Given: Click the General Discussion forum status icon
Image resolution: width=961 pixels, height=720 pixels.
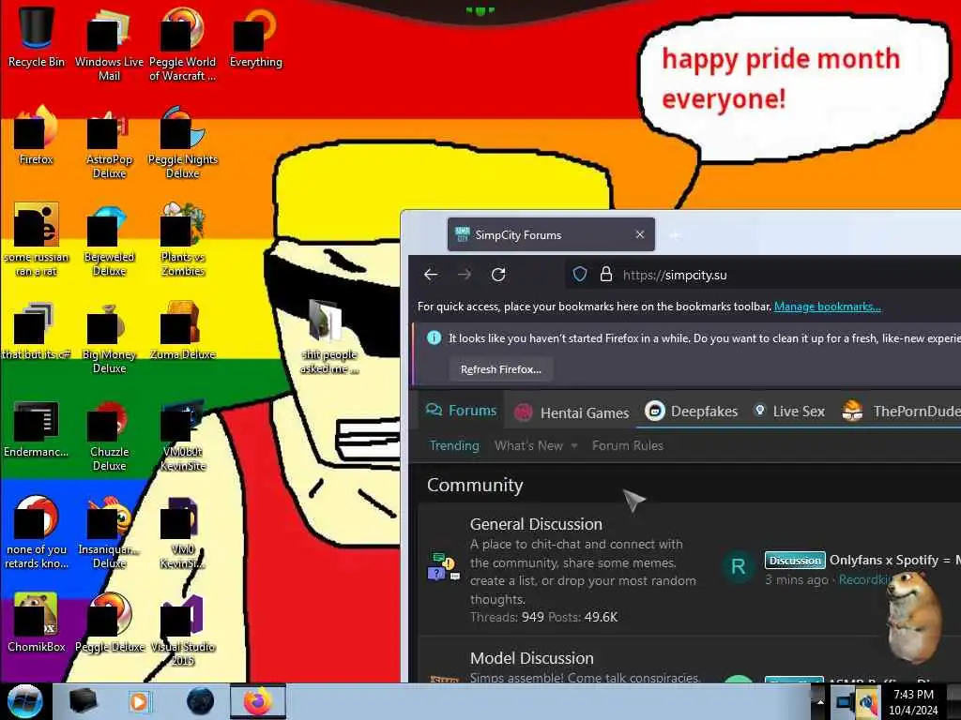Looking at the screenshot, I should point(443,566).
